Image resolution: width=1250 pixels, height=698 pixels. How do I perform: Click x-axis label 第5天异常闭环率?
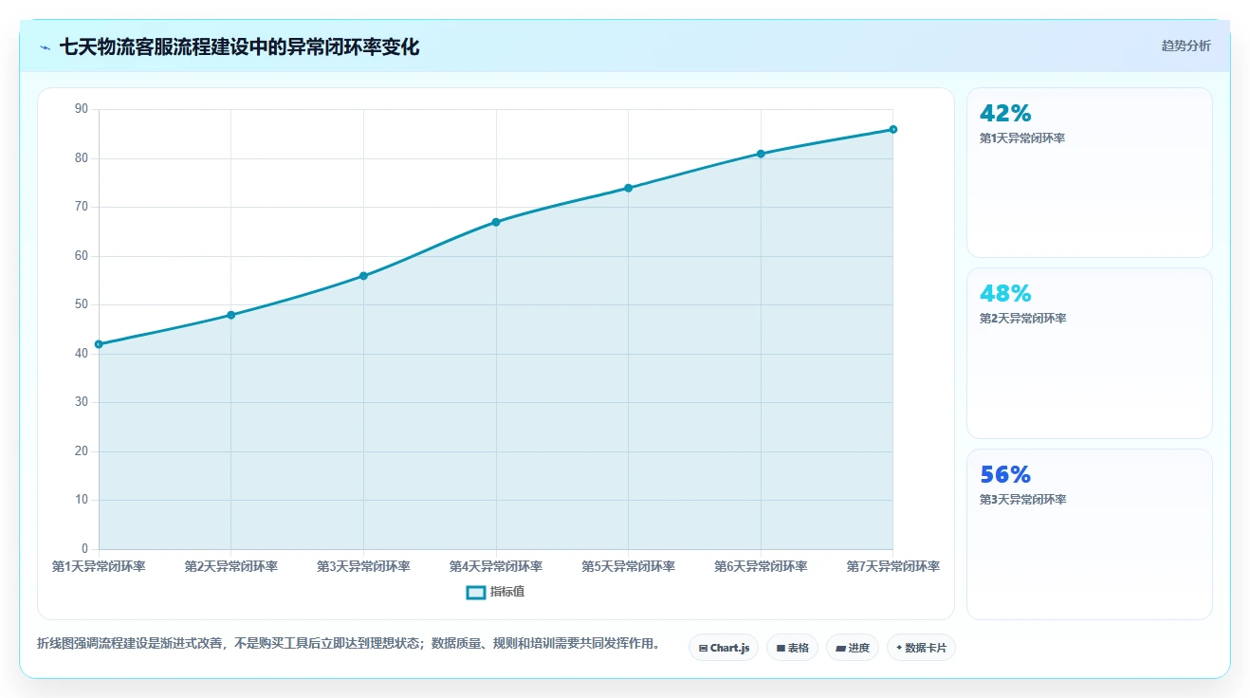[628, 566]
